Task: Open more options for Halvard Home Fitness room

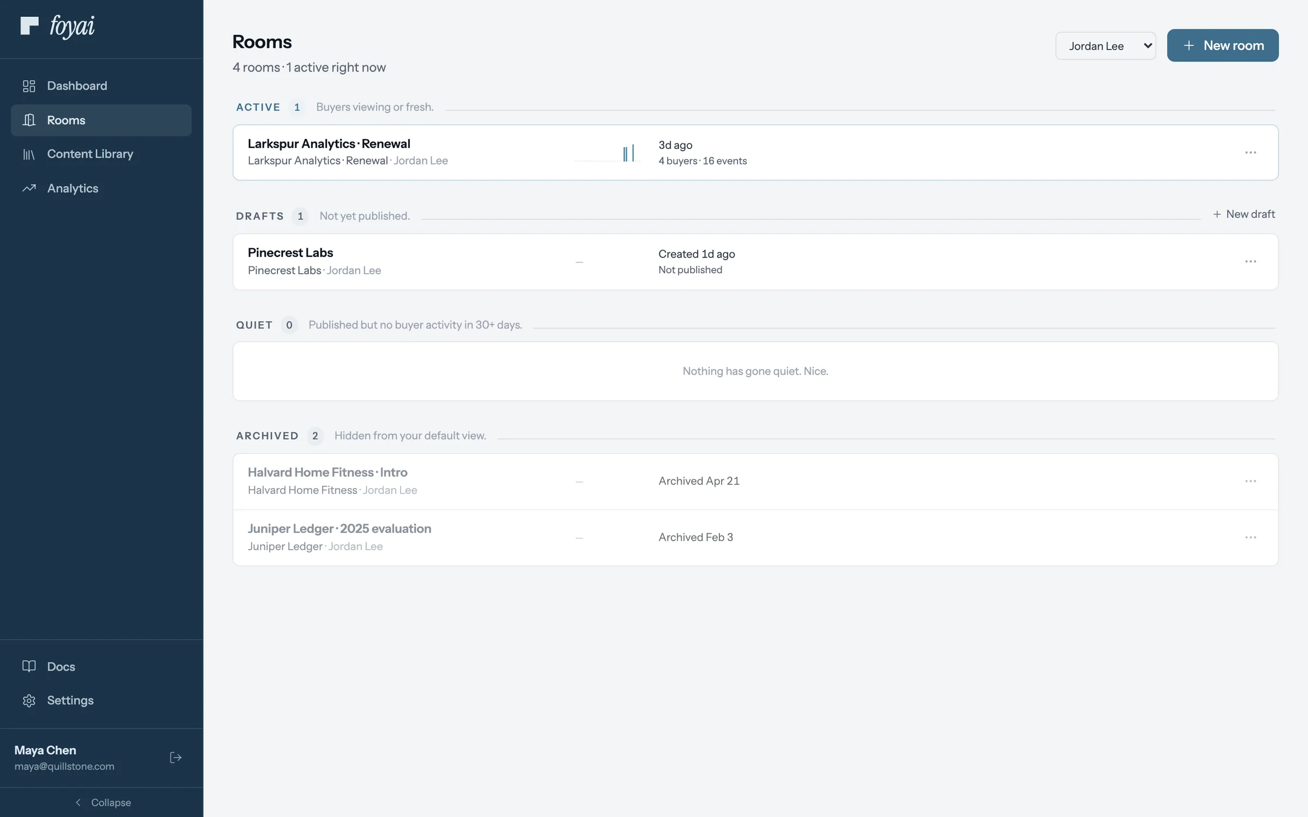Action: 1250,481
